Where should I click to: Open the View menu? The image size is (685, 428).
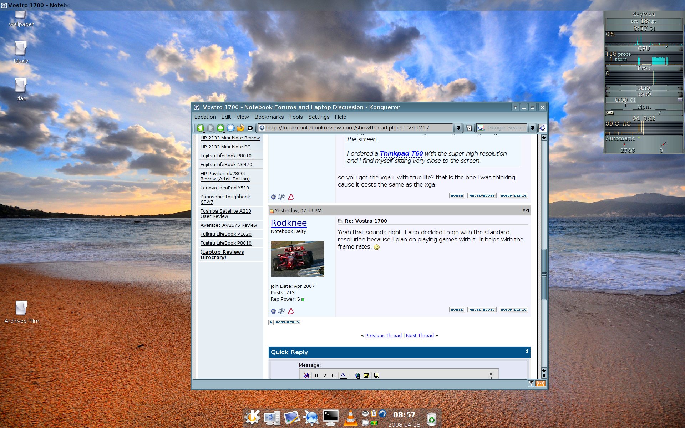[x=243, y=117]
